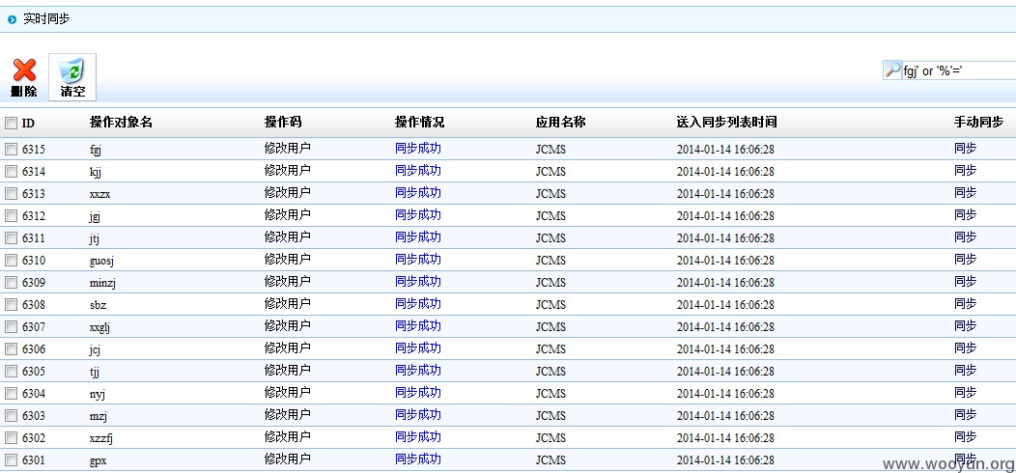Click the recycle bin clear icon
1016x473 pixels.
pyautogui.click(x=71, y=70)
